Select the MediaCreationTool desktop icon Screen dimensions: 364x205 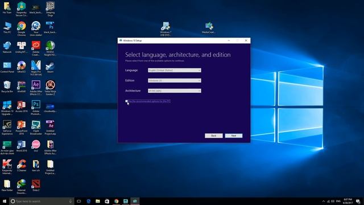coord(209,28)
